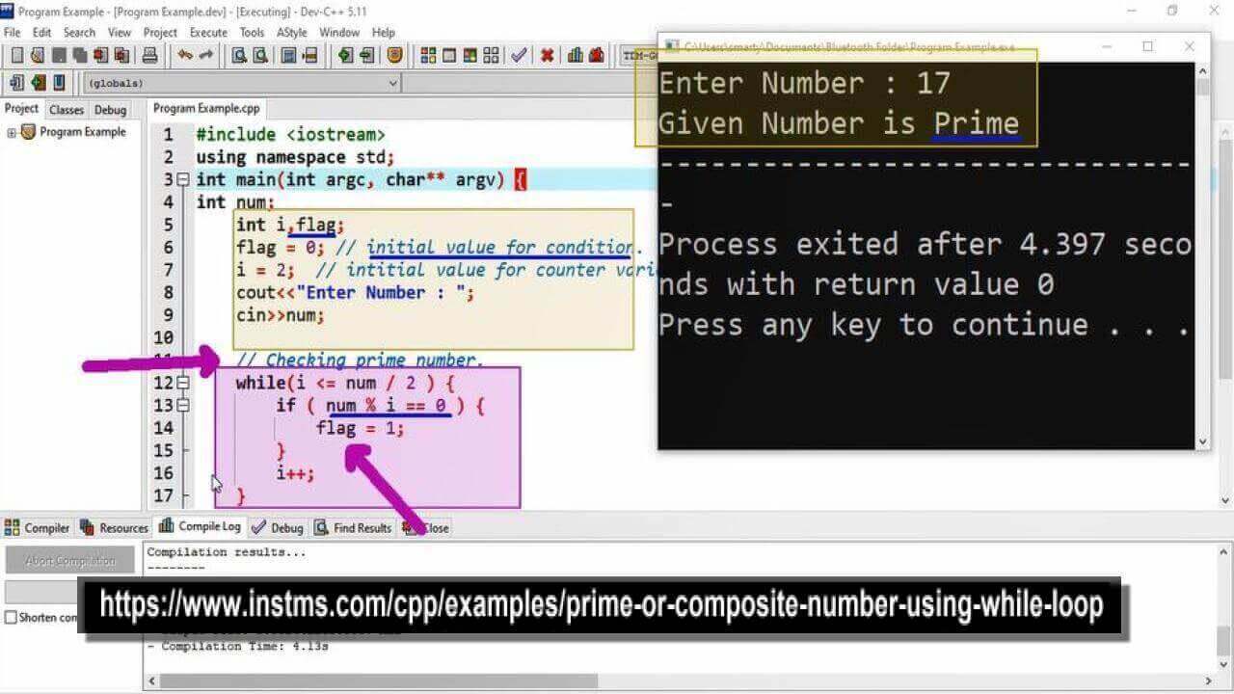The image size is (1234, 694).
Task: Click the Compile and Run icon
Action: pos(469,55)
